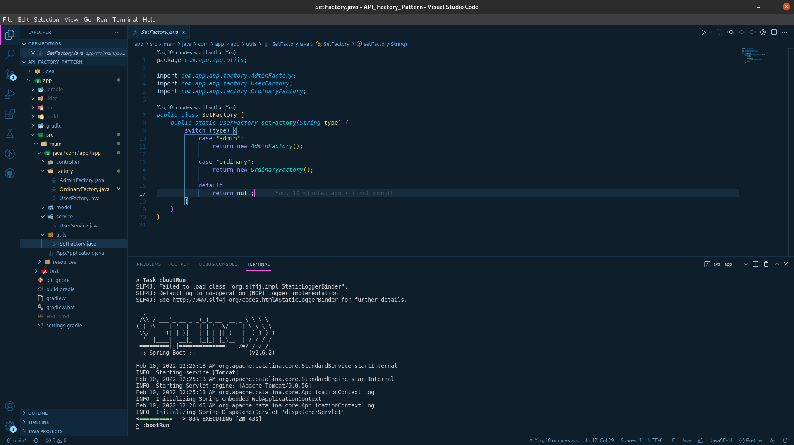Close the SetFactory.java editor tab
Image resolution: width=794 pixels, height=445 pixels.
click(x=184, y=32)
